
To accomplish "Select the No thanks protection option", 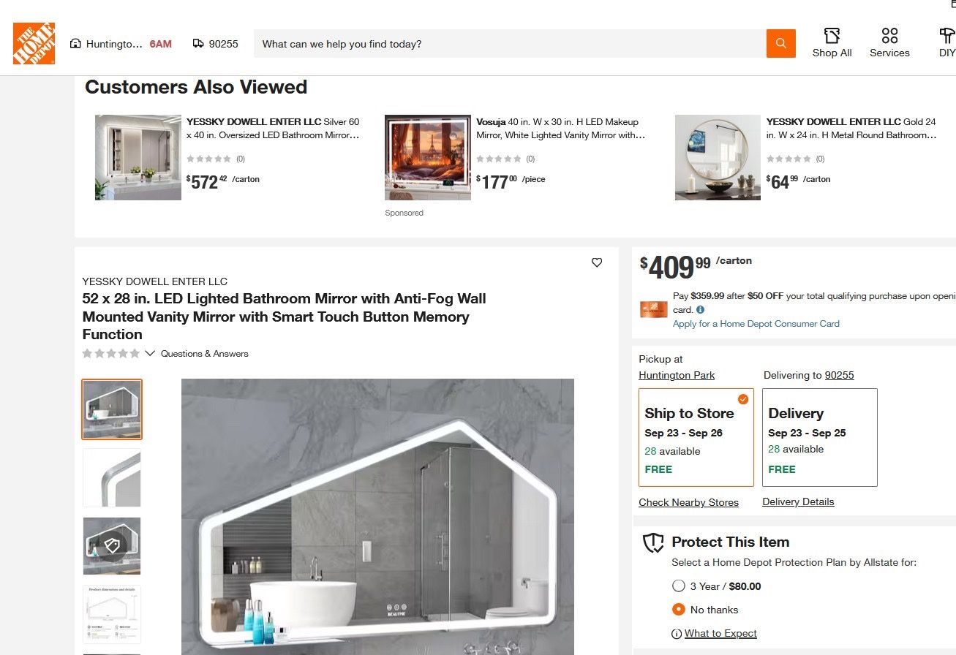I will click(678, 610).
